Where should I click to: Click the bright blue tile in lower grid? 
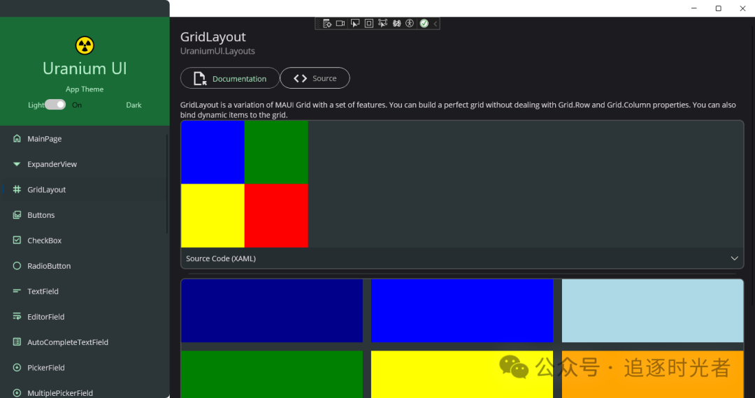point(462,311)
